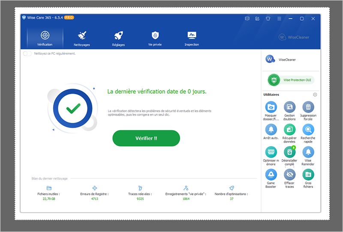Click the 'Utilitaires' heading
This screenshot has width=343, height=232.
pyautogui.click(x=271, y=95)
